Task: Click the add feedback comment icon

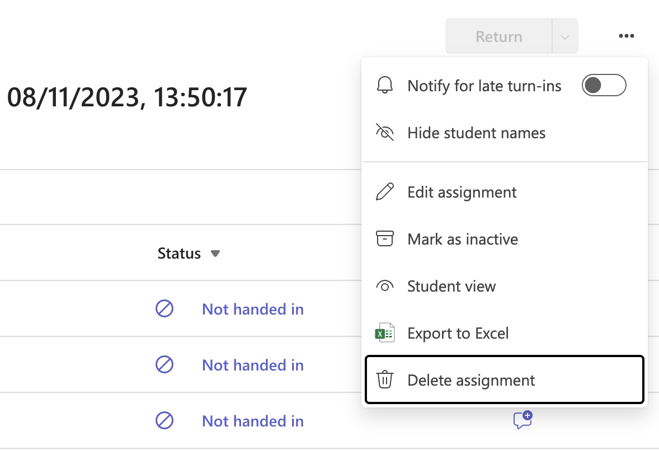Action: click(524, 421)
